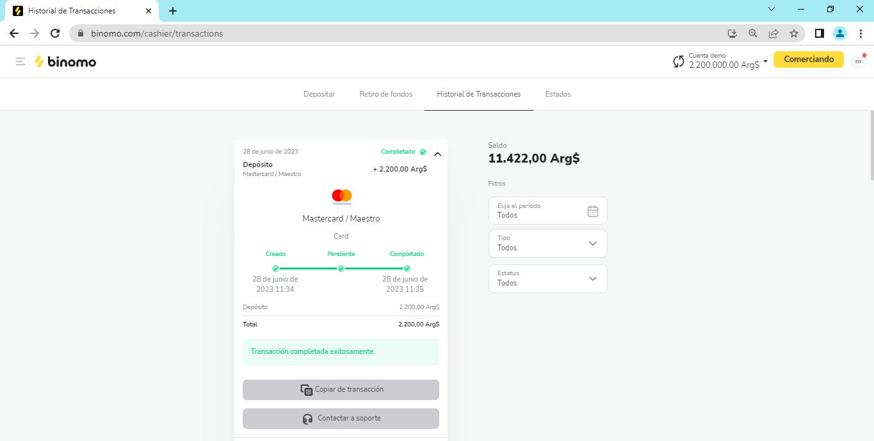This screenshot has height=441, width=874.
Task: Switch to Estados tab
Action: [558, 94]
